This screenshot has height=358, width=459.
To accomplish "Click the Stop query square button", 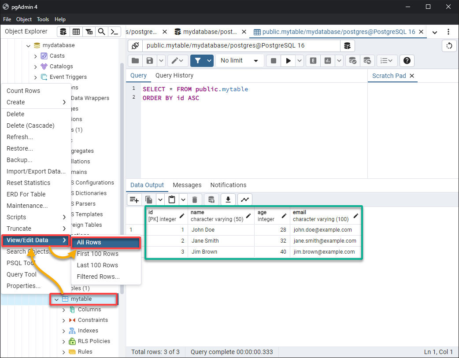I will pyautogui.click(x=274, y=61).
